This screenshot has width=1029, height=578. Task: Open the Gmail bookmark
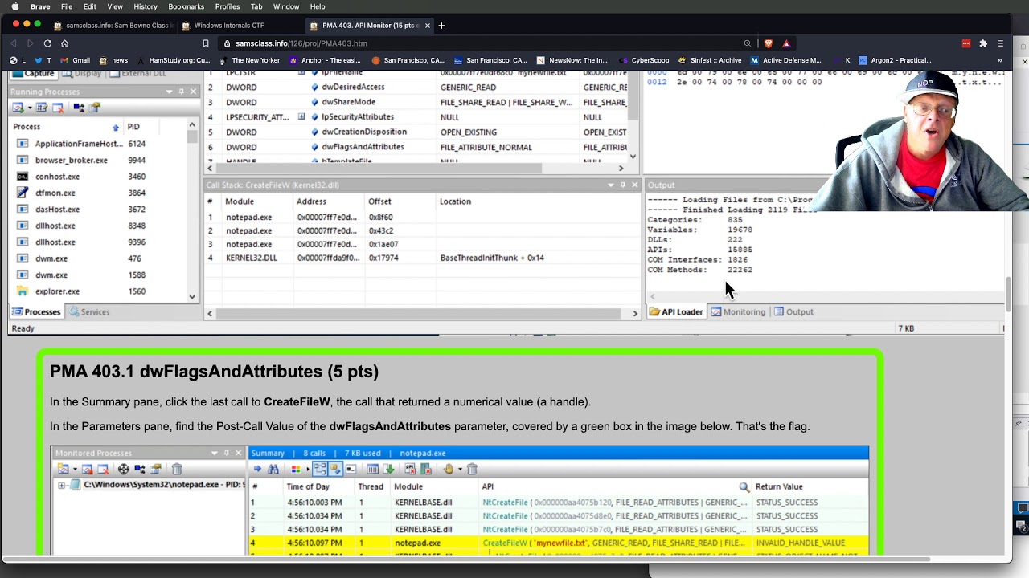(74, 60)
